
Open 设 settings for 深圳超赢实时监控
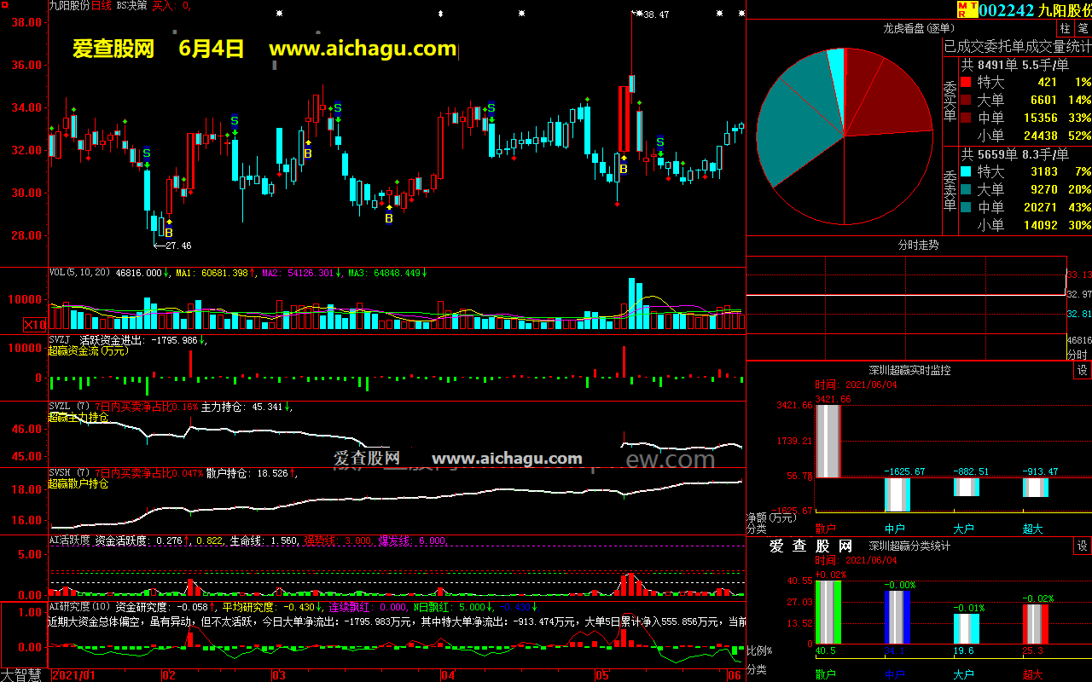click(1082, 370)
